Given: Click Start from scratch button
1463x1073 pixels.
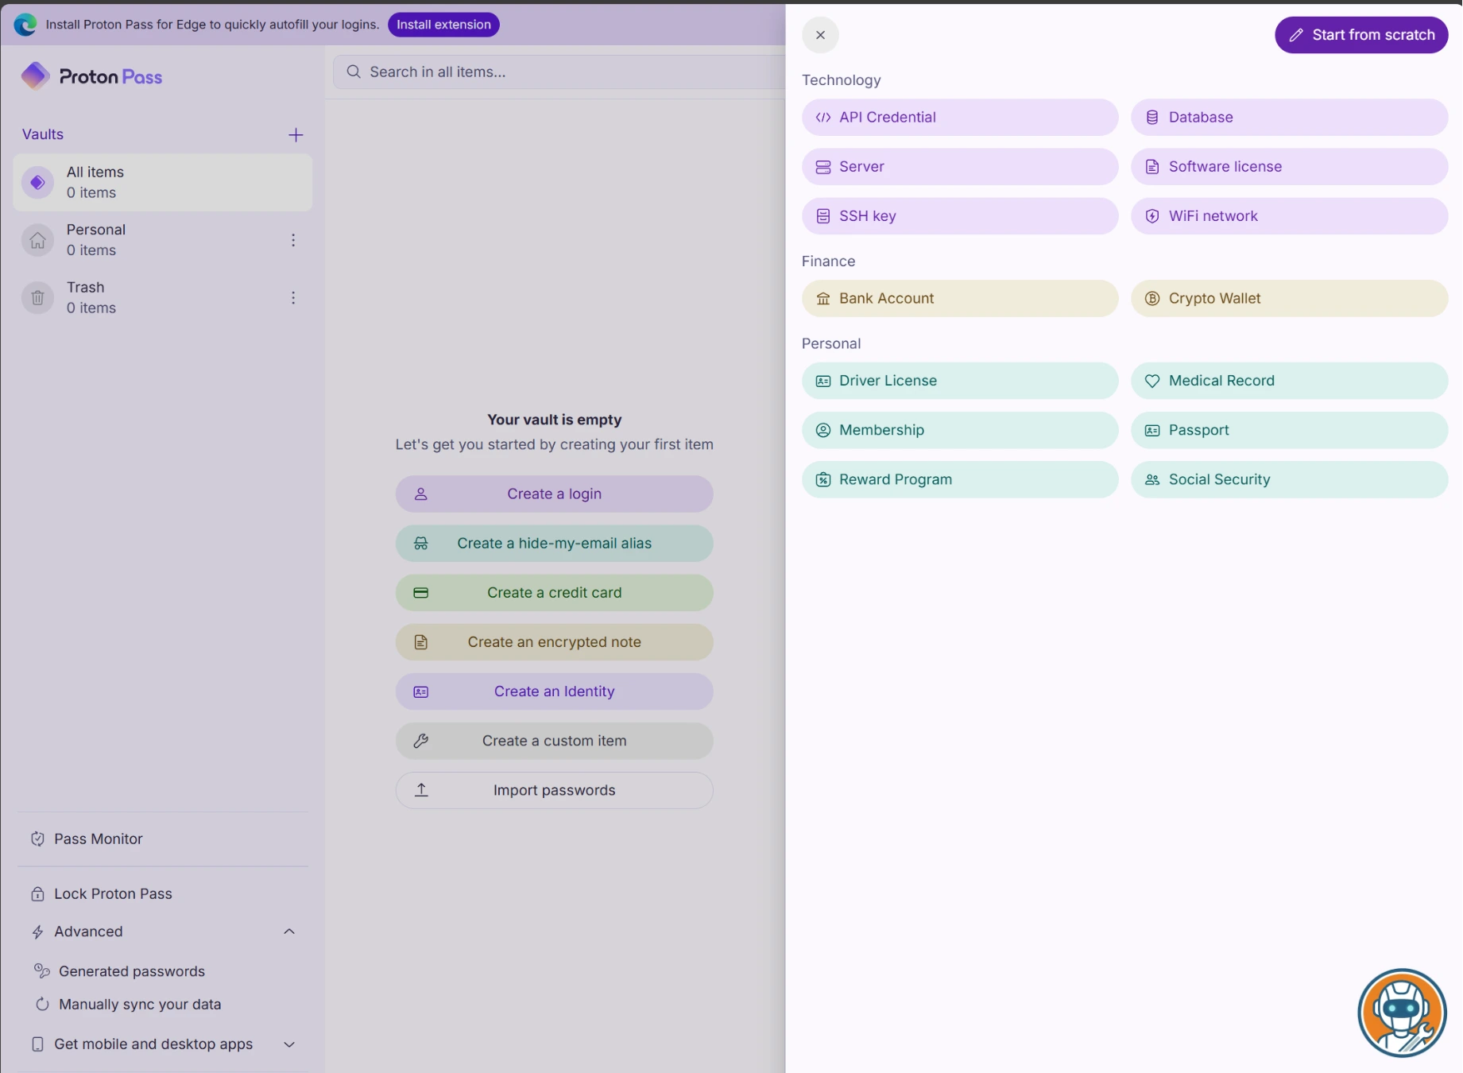Looking at the screenshot, I should click(x=1361, y=35).
